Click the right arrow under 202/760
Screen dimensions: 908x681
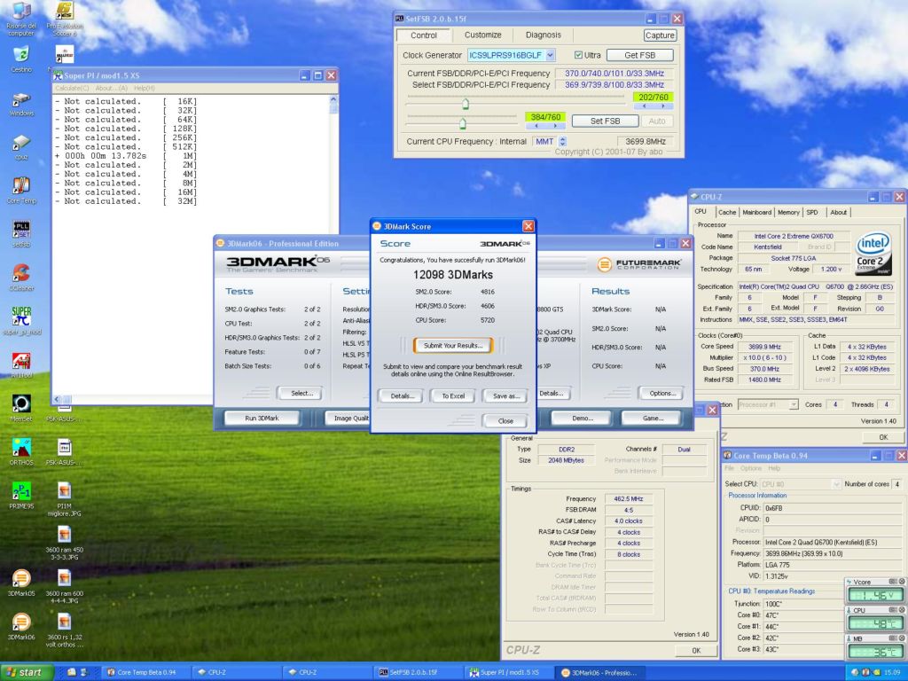[x=663, y=106]
